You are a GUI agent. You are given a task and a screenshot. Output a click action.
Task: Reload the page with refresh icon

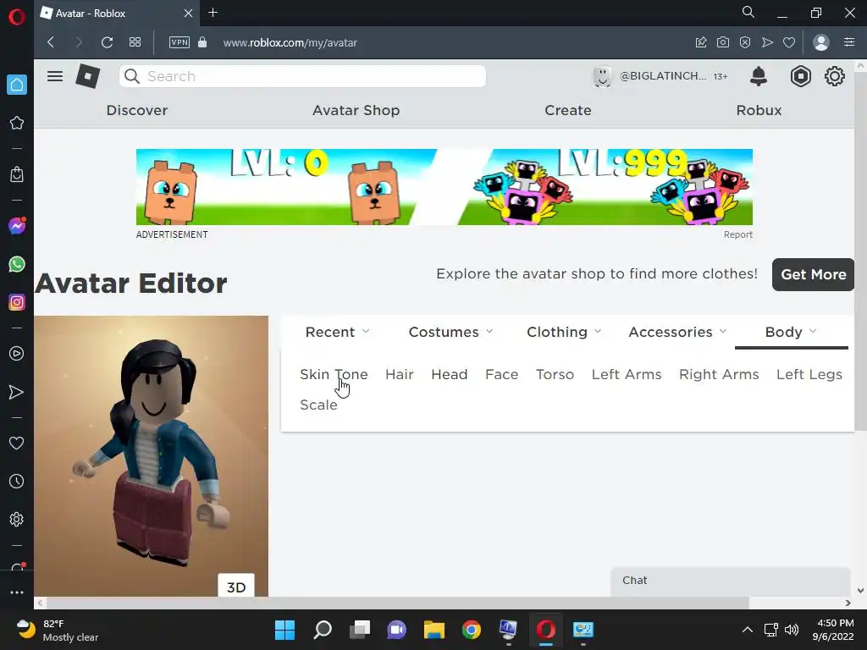(x=108, y=42)
